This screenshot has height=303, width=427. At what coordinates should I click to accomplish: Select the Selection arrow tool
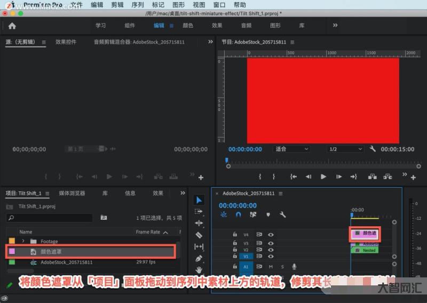(199, 200)
